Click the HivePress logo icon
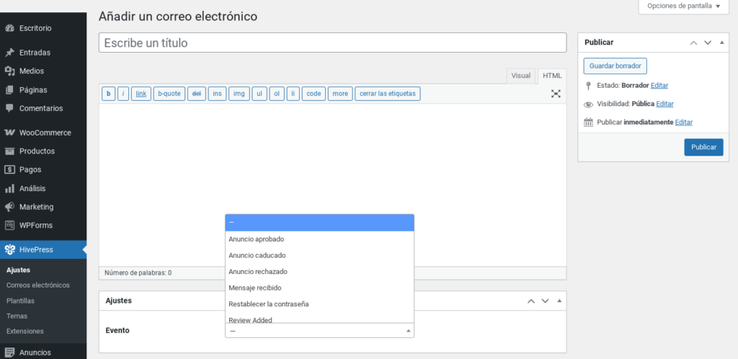This screenshot has height=359, width=738. tap(9, 249)
